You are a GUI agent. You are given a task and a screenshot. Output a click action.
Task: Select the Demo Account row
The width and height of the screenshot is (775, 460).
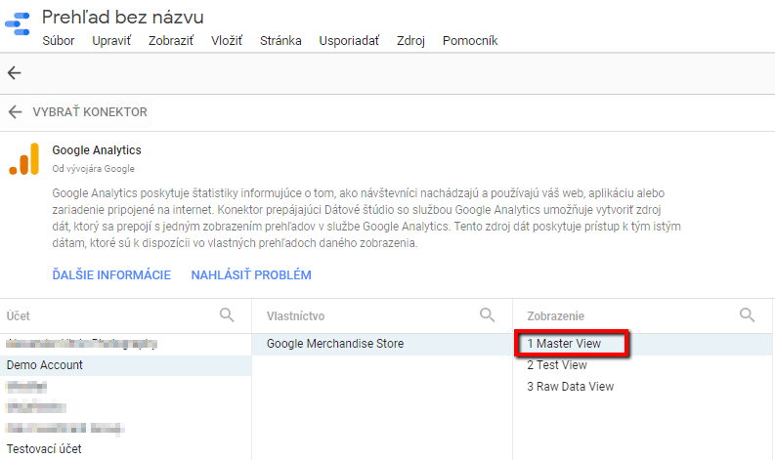(x=125, y=365)
